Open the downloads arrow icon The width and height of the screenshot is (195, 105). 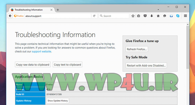click(152, 16)
